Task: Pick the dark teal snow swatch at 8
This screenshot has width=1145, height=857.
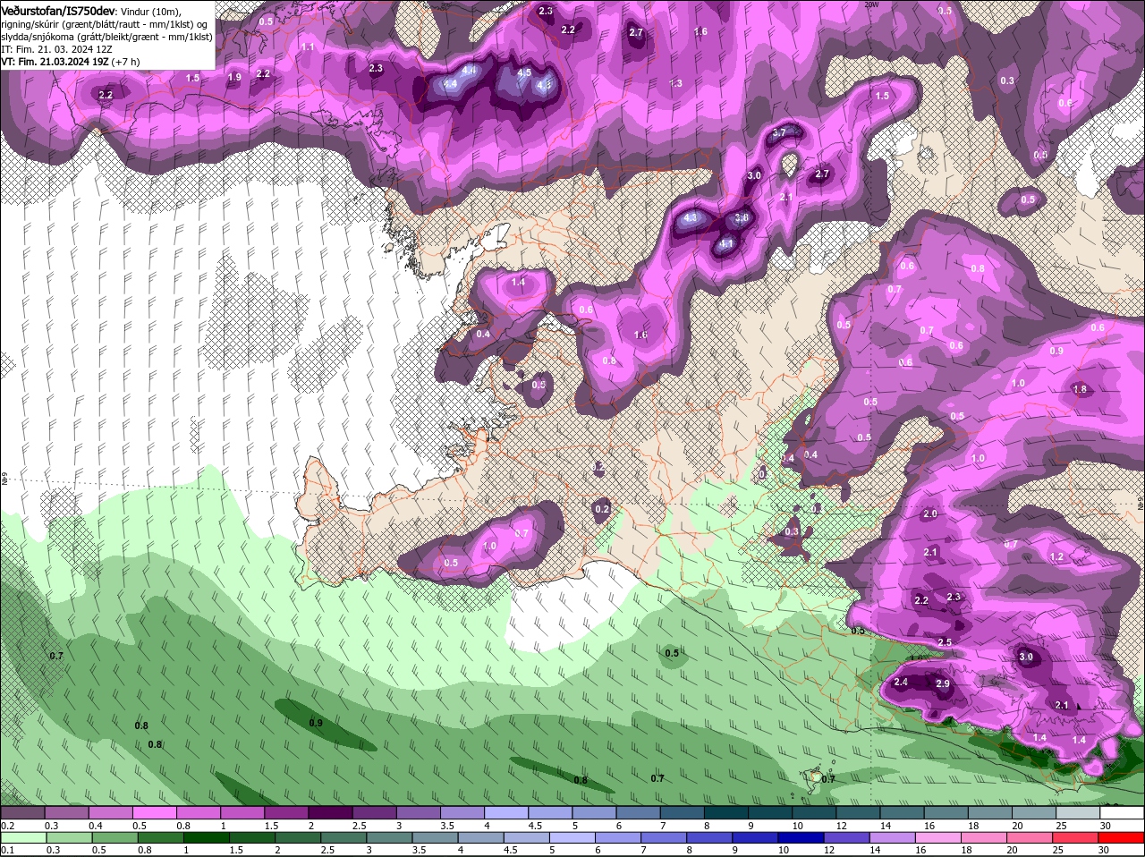Action: point(726,813)
